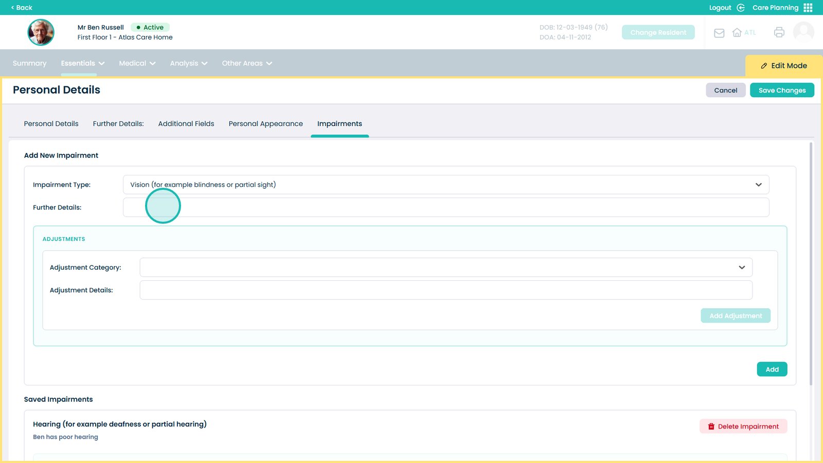Delete the Hearing impairment

click(x=743, y=426)
